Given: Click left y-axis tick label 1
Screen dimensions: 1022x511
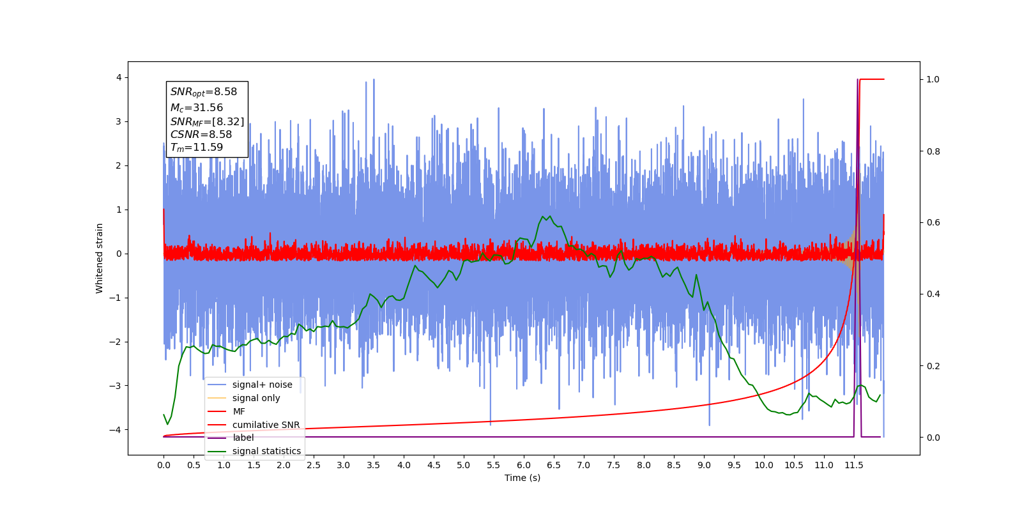Looking at the screenshot, I should [x=119, y=210].
